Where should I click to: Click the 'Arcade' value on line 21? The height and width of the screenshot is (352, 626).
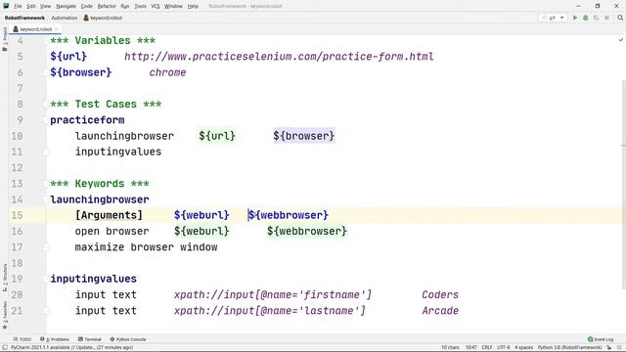pos(440,311)
